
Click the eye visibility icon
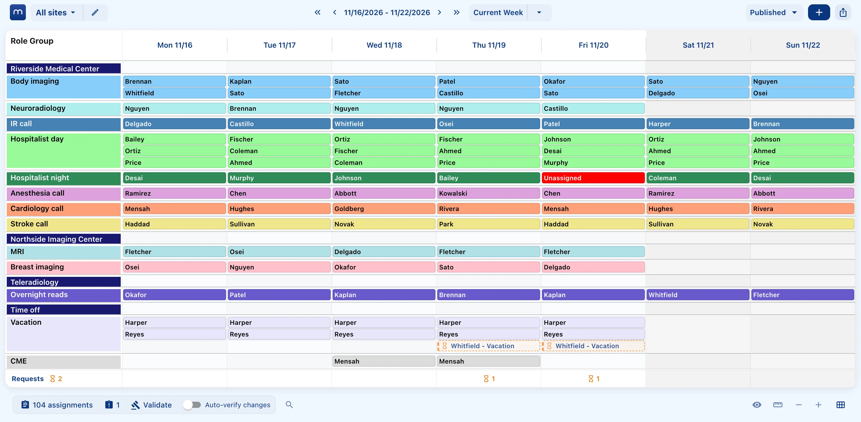(757, 405)
